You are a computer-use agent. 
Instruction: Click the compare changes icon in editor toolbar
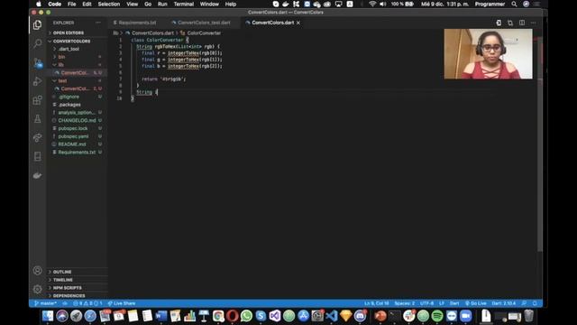510,23
